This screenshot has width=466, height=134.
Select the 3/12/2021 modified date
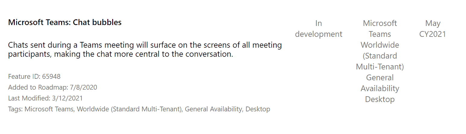click(x=67, y=98)
